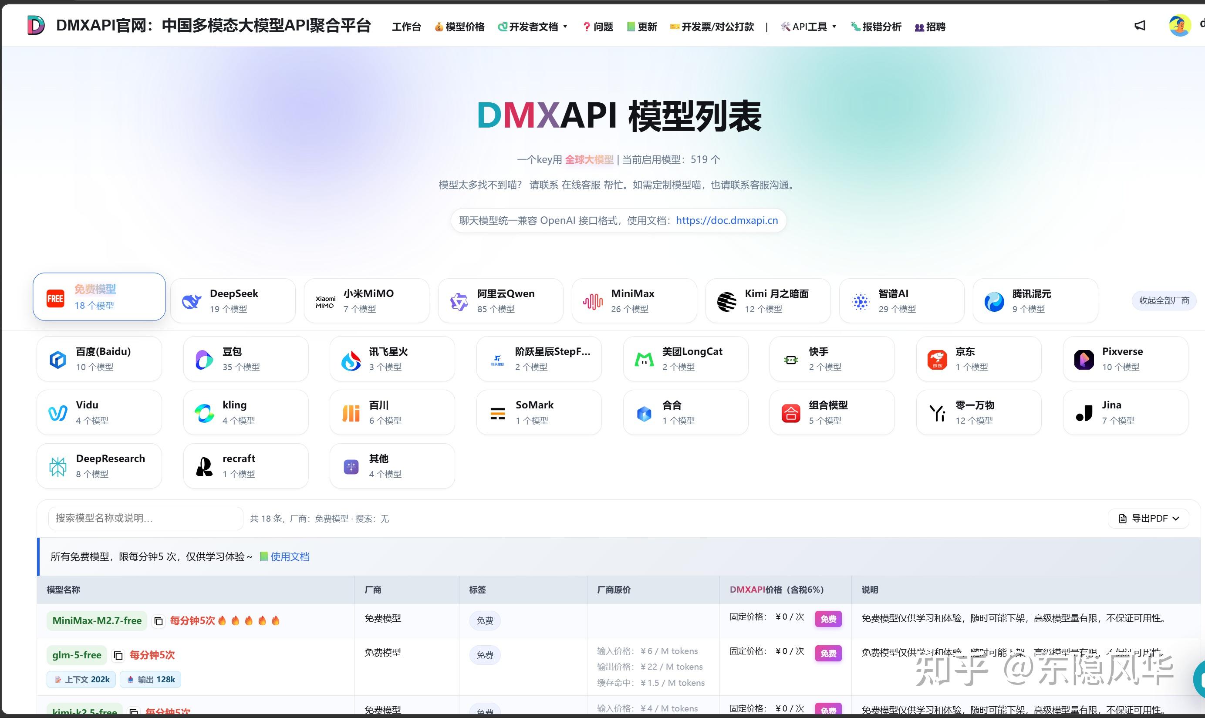
Task: Select the Pixverse vendor card
Action: [1125, 359]
